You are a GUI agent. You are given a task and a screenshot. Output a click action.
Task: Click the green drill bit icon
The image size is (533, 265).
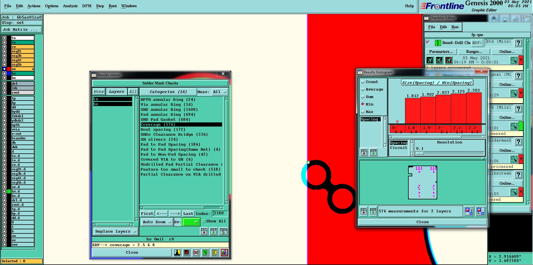tap(438, 43)
